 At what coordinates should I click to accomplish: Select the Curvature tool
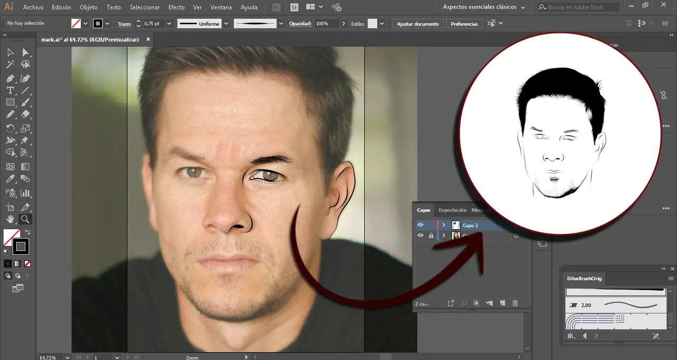pyautogui.click(x=25, y=78)
